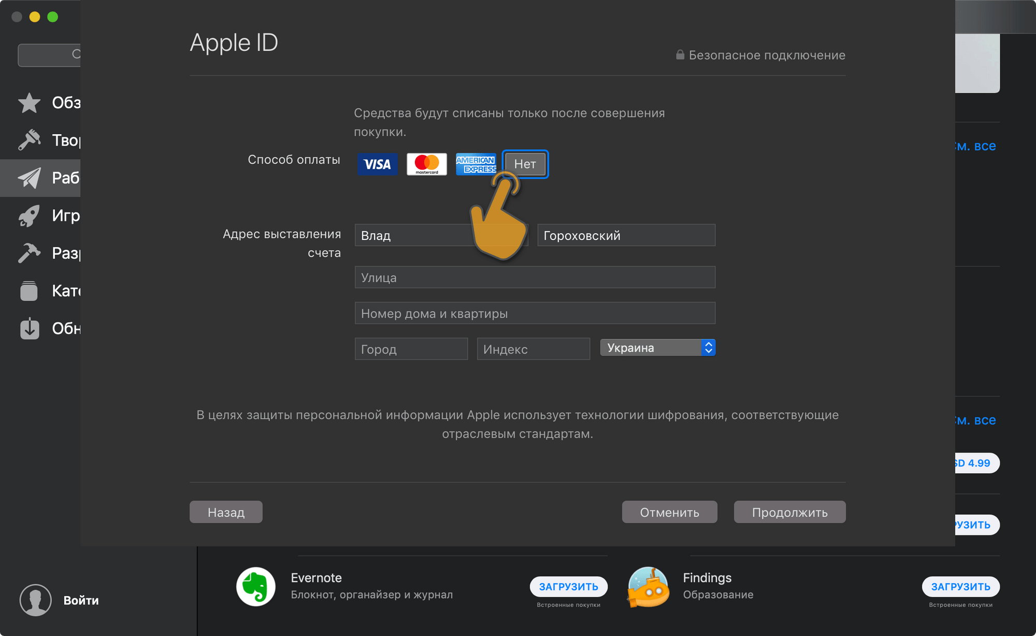Expand the 'Украина' country dropdown
Viewport: 1036px width, 636px height.
[x=657, y=347]
